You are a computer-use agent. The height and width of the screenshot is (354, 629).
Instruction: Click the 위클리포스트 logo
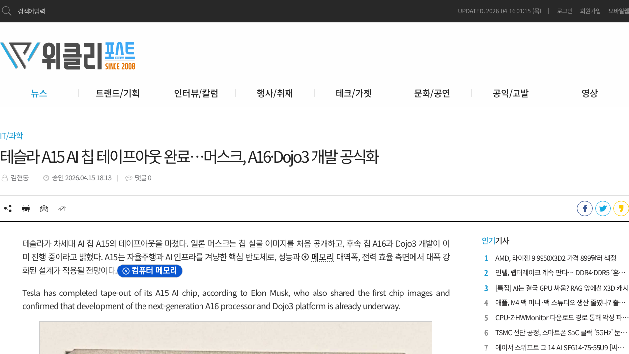[68, 56]
